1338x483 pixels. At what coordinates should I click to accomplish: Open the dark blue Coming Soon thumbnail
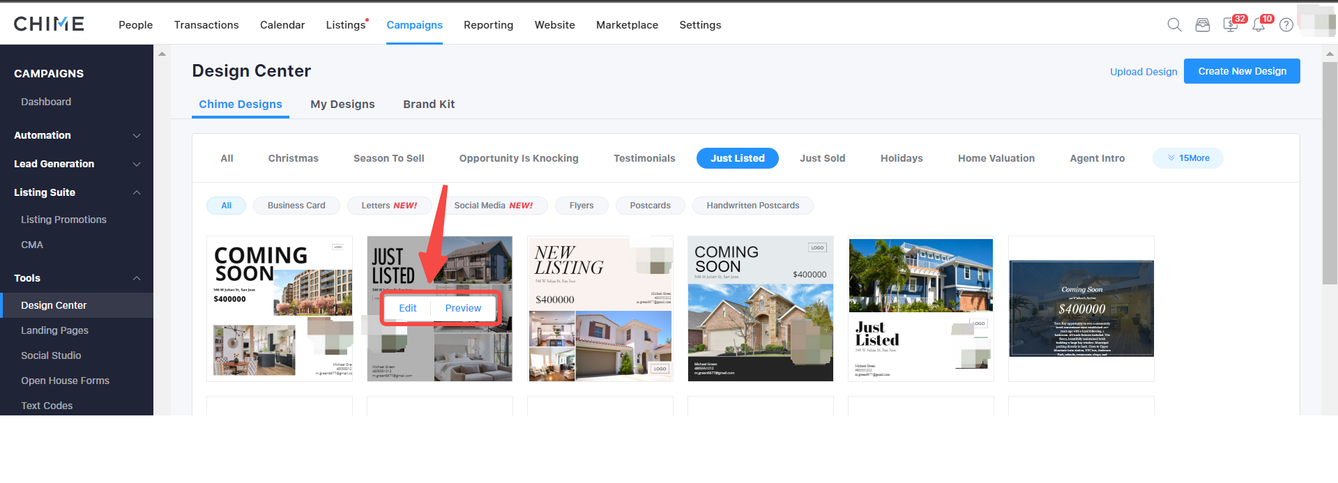pos(1081,309)
